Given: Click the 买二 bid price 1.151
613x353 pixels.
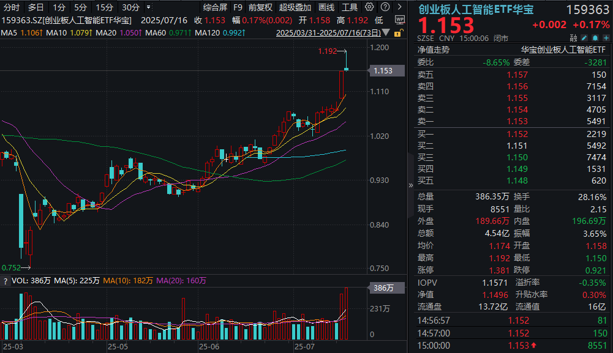Looking at the screenshot, I should tap(517, 146).
